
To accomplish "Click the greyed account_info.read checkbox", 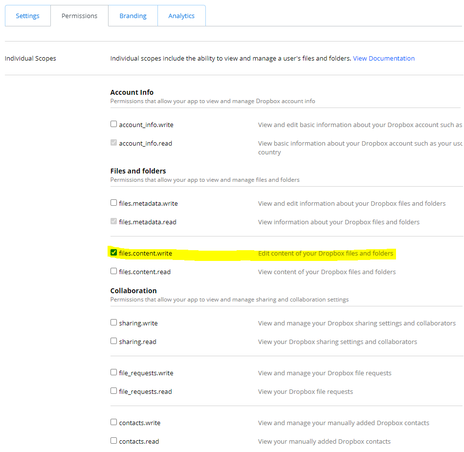I will point(114,143).
